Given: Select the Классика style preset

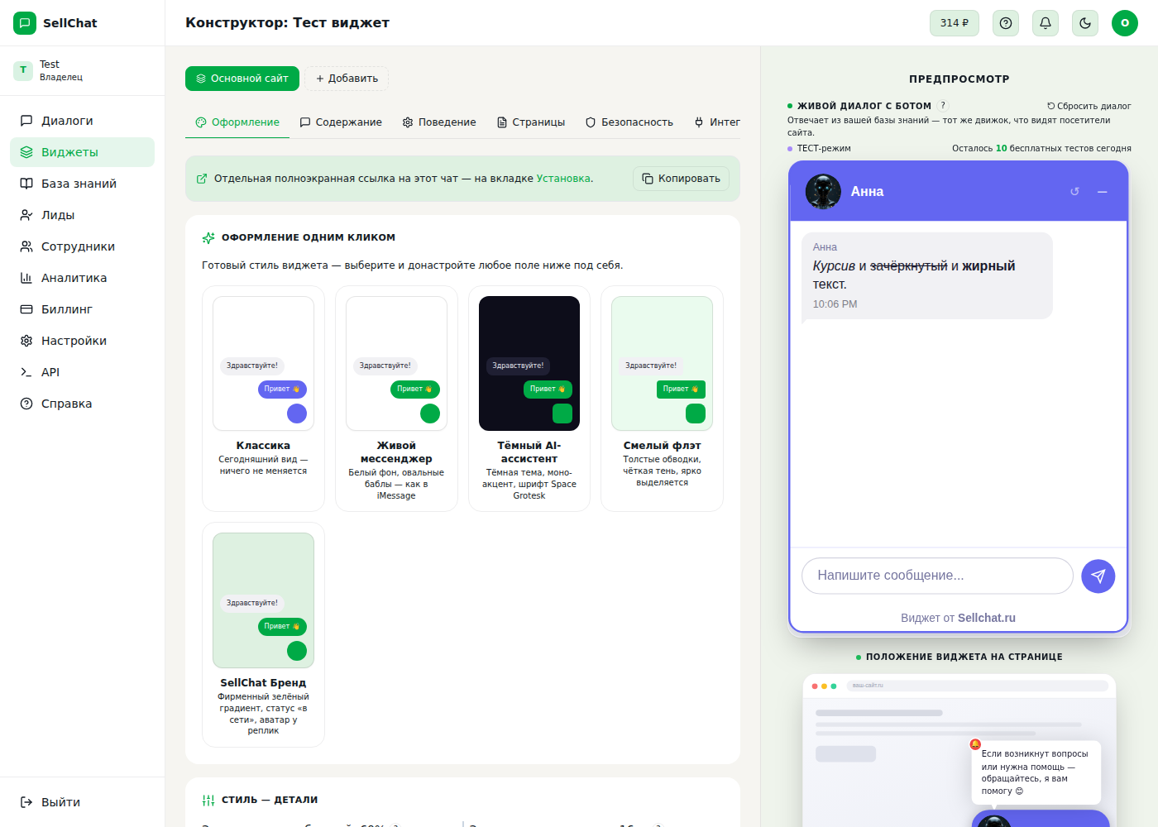Looking at the screenshot, I should pos(263,399).
